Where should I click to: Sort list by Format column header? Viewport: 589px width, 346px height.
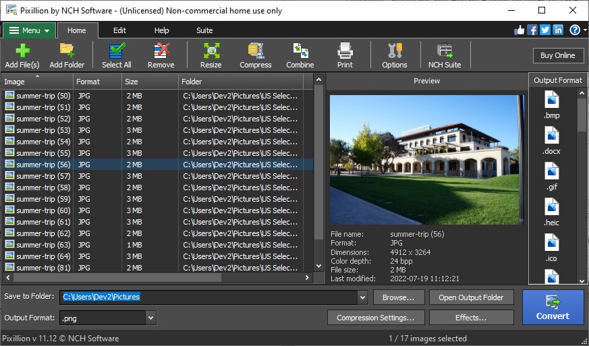point(98,82)
